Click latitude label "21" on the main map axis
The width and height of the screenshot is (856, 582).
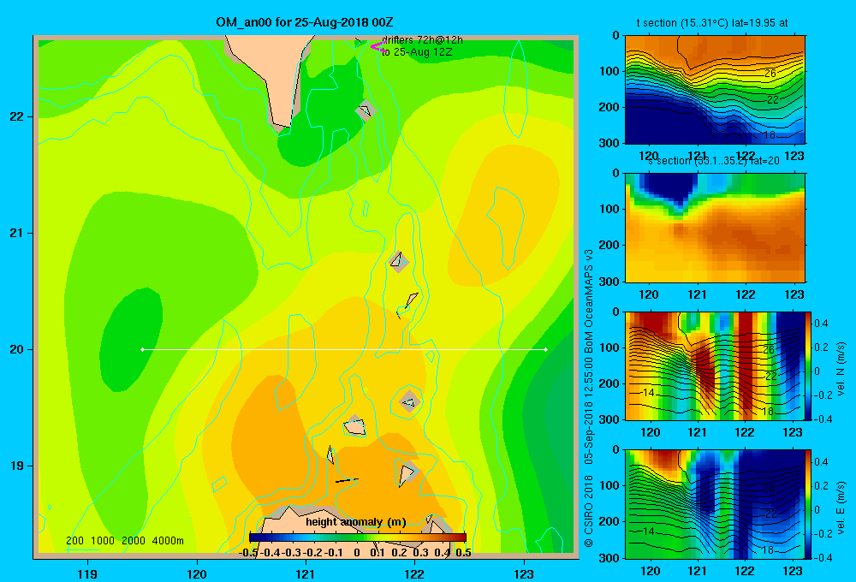click(17, 233)
